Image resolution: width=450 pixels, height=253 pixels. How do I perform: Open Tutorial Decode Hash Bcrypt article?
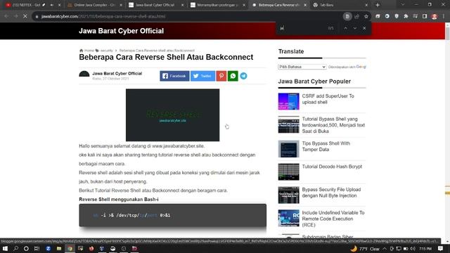[332, 167]
